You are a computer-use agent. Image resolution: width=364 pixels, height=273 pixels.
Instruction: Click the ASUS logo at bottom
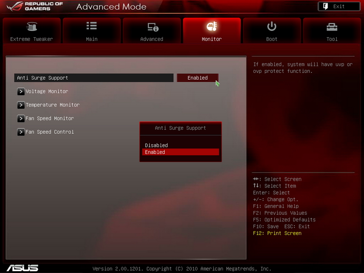coord(22,268)
